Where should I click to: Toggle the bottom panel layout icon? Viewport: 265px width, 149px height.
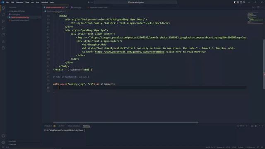click(x=238, y=2)
